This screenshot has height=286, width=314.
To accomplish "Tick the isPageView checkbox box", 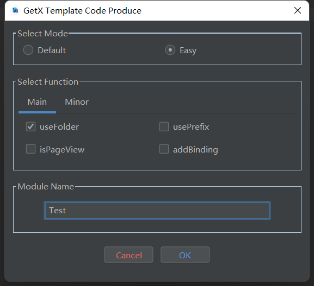I will 30,149.
